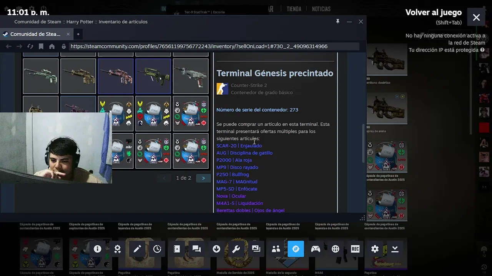Select green sniper rifle inventory item
This screenshot has height=276, width=492.
point(41,76)
